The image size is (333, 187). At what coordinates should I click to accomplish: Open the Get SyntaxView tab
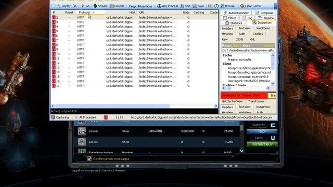(232, 101)
